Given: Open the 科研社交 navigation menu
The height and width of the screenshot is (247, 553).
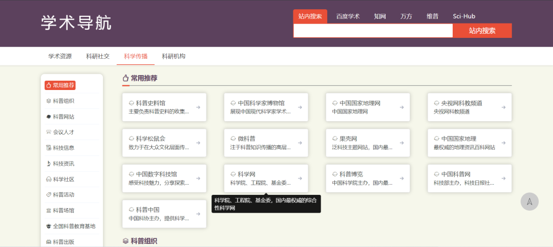Looking at the screenshot, I should tap(98, 56).
